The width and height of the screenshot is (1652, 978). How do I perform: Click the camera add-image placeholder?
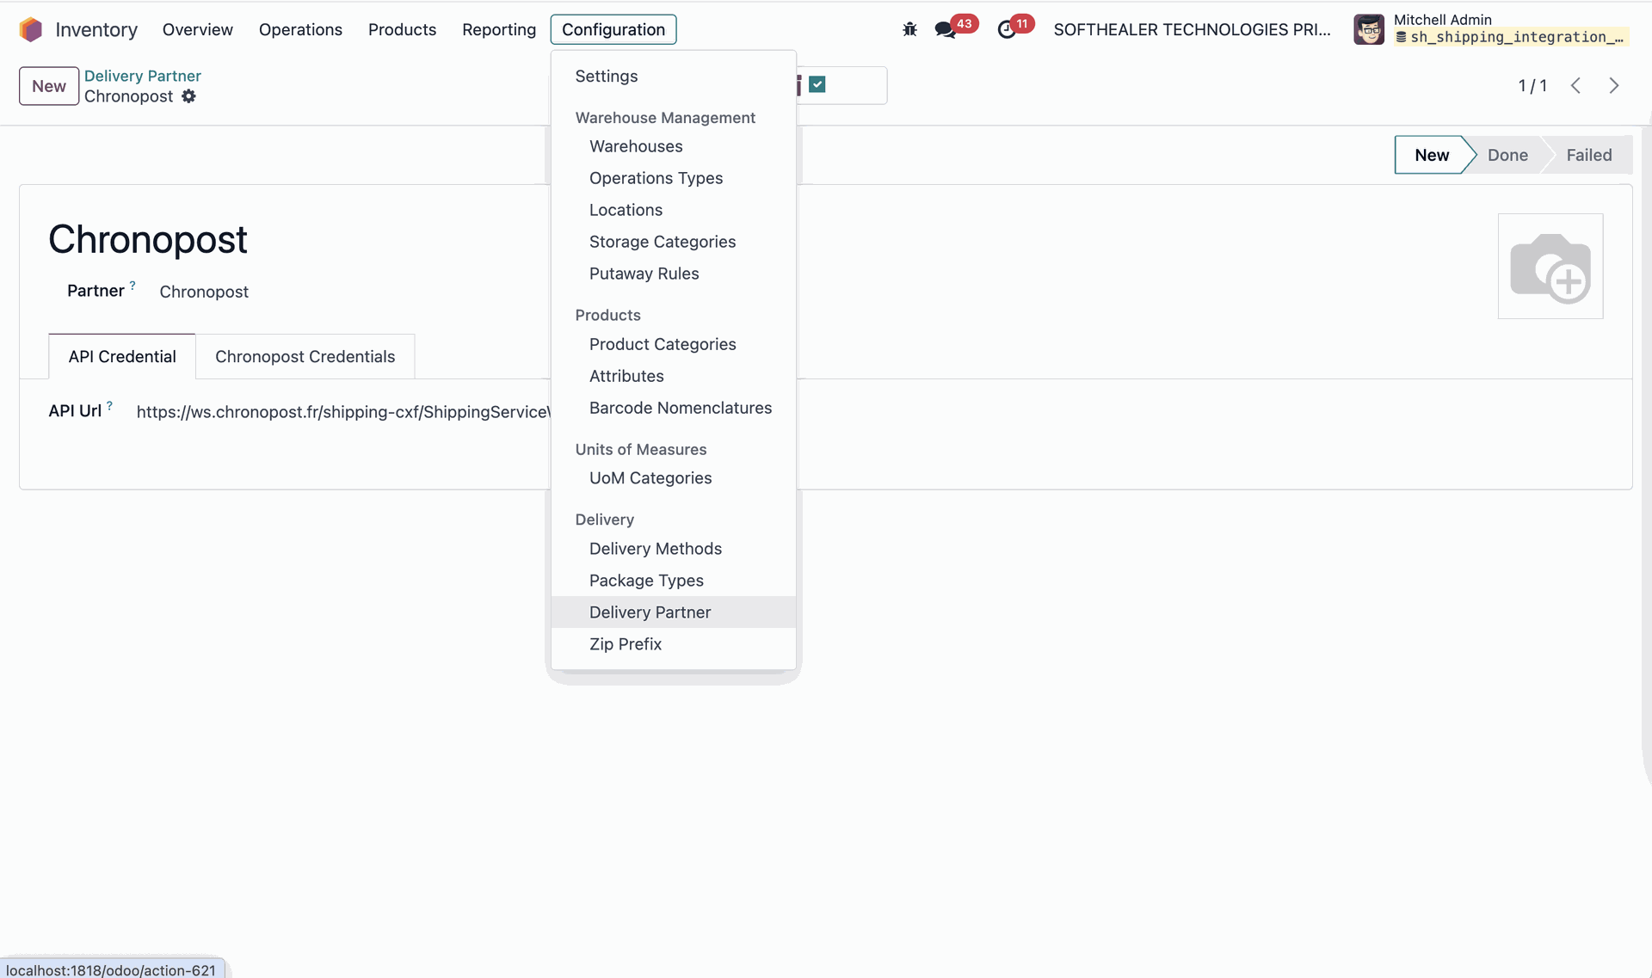(x=1550, y=267)
